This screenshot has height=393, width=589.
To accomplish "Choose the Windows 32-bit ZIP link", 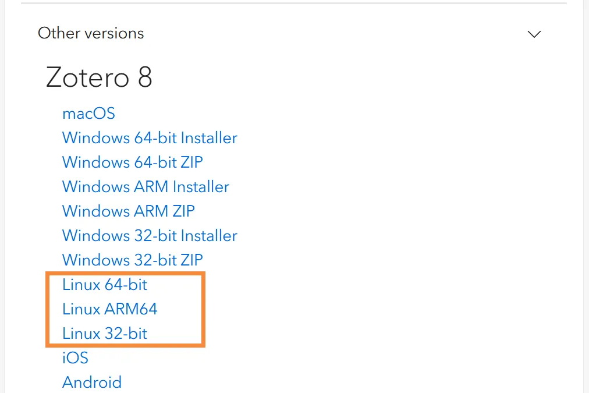I will coord(133,260).
